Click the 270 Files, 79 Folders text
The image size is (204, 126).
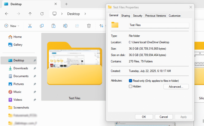click(141, 61)
